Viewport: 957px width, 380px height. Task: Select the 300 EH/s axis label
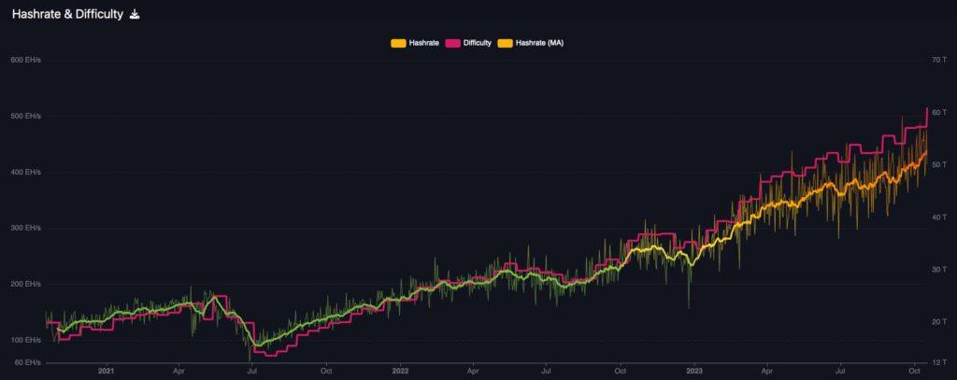pos(25,228)
